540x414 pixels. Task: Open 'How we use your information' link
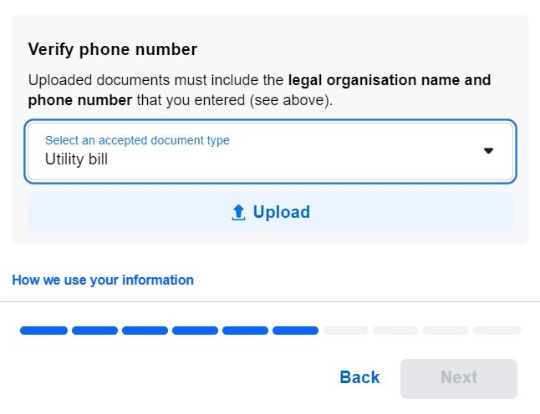tap(103, 280)
